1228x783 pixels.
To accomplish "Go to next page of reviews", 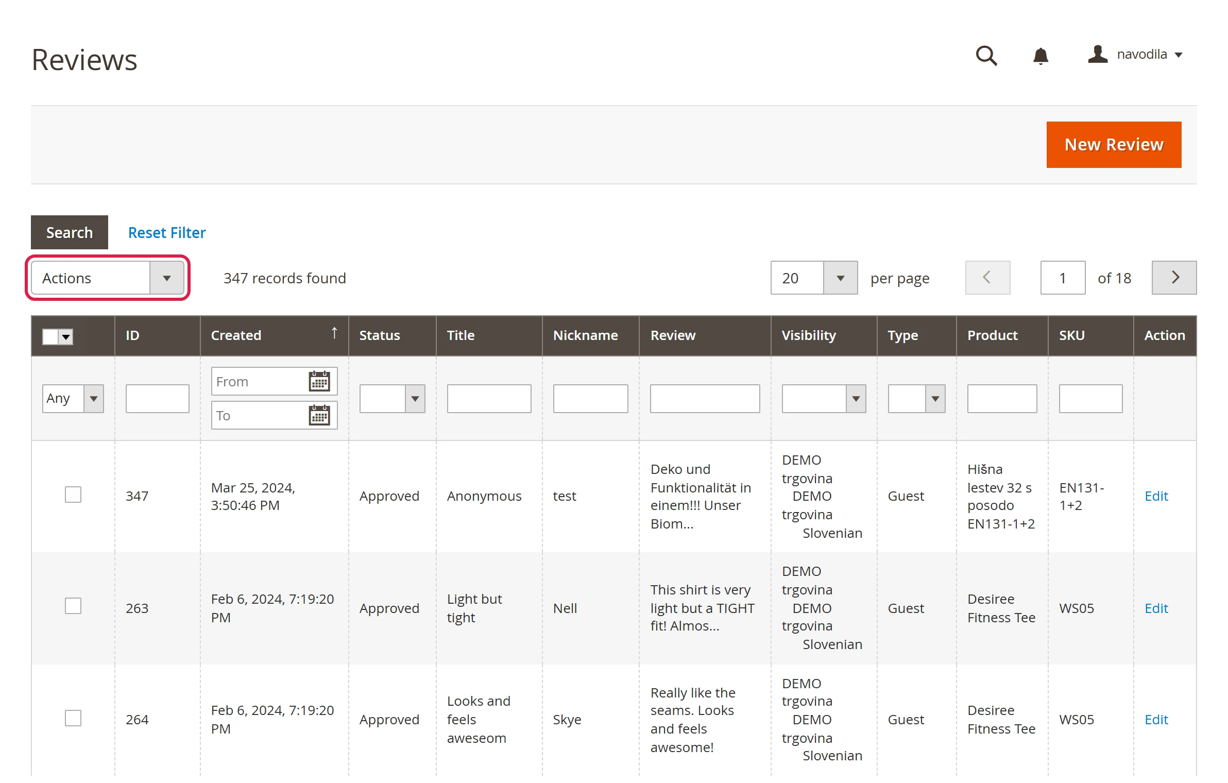I will [1174, 278].
